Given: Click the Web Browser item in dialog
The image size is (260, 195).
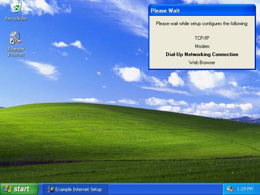Looking at the screenshot, I should coord(202,63).
